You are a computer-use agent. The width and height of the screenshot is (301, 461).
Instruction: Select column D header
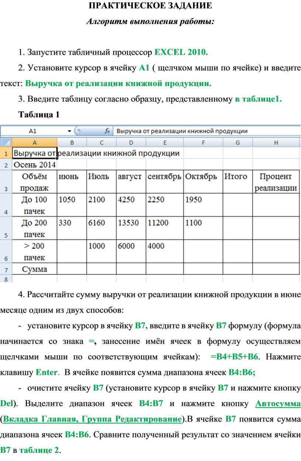pyautogui.click(x=131, y=142)
